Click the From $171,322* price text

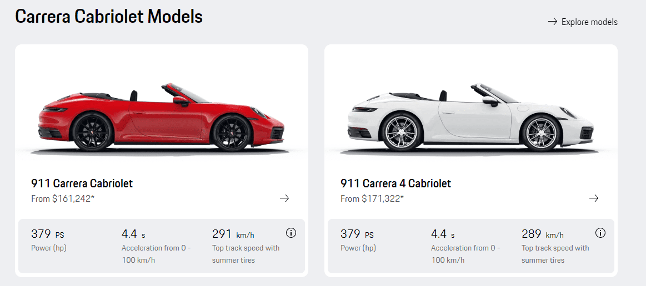pos(372,198)
